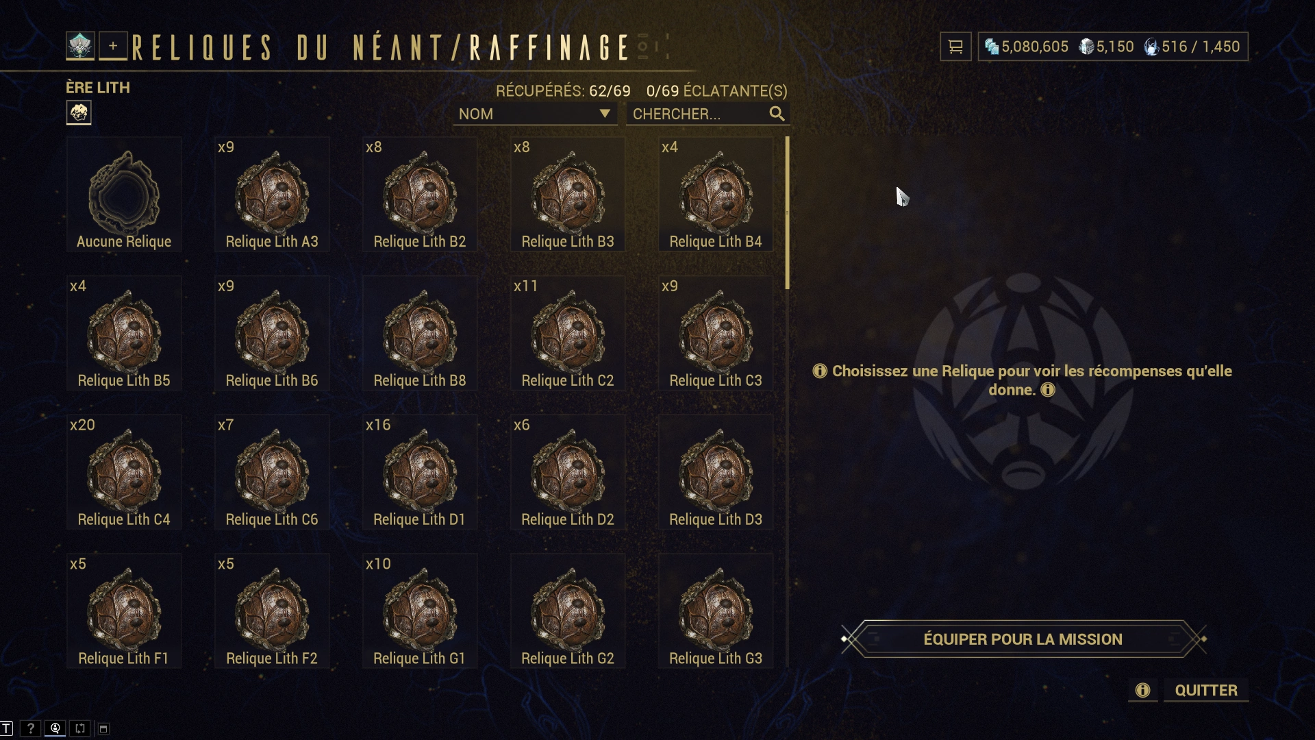Focus the CHERCHER search field
The width and height of the screenshot is (1315, 740).
pos(707,114)
